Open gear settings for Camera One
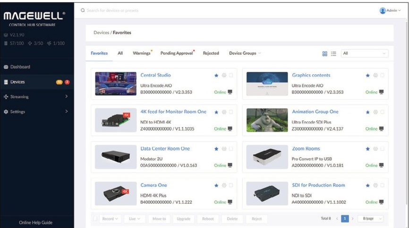 tap(224, 186)
